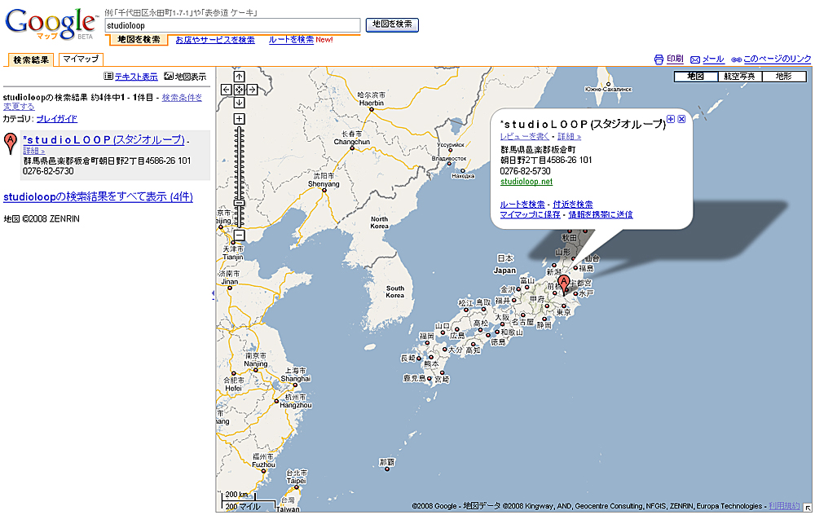Click the text view list icon
The width and height of the screenshot is (815, 515).
click(108, 76)
